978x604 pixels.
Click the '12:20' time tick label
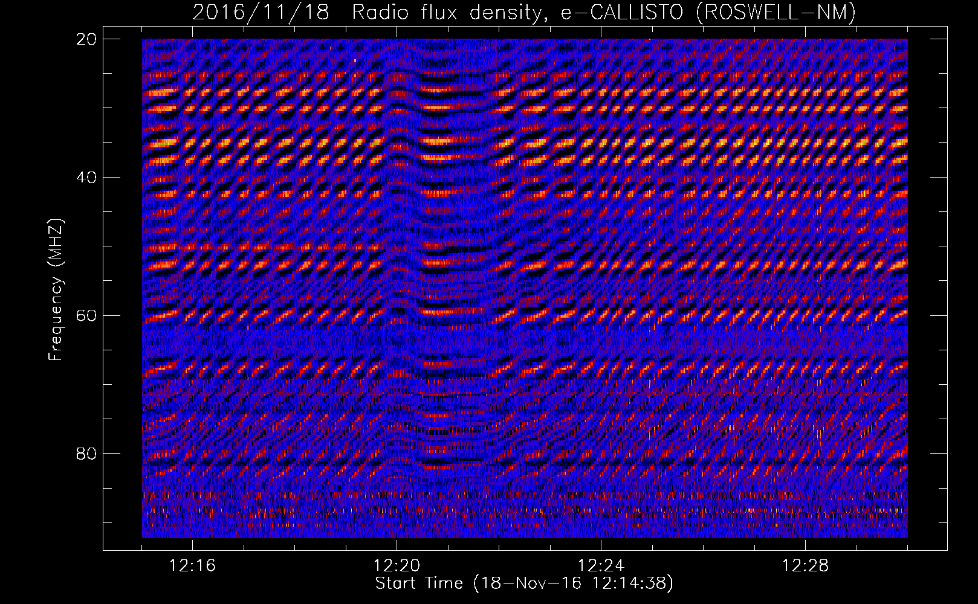click(397, 566)
